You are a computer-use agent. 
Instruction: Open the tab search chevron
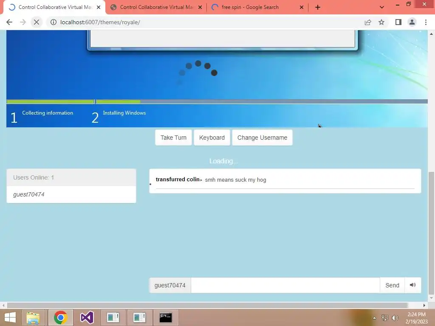(x=382, y=7)
